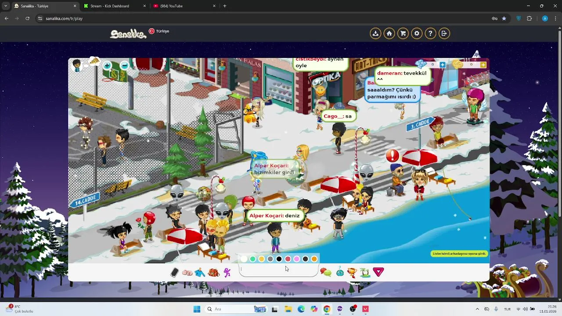562x316 pixels.
Task: Open the phone icon in game toolbar
Action: (174, 273)
